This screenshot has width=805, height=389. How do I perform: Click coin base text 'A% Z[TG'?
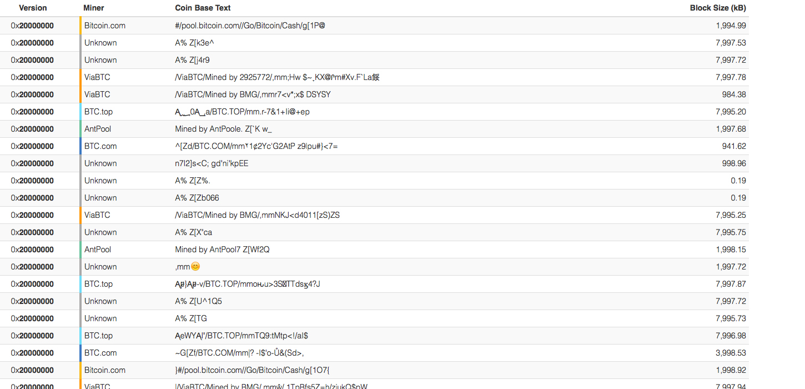click(x=191, y=318)
